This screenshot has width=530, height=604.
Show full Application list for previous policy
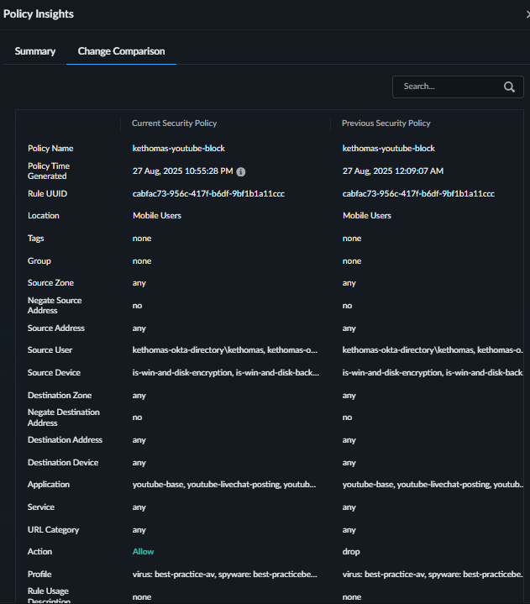pyautogui.click(x=433, y=485)
